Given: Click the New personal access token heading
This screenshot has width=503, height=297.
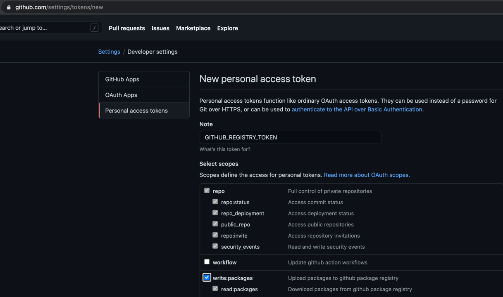Looking at the screenshot, I should point(257,79).
